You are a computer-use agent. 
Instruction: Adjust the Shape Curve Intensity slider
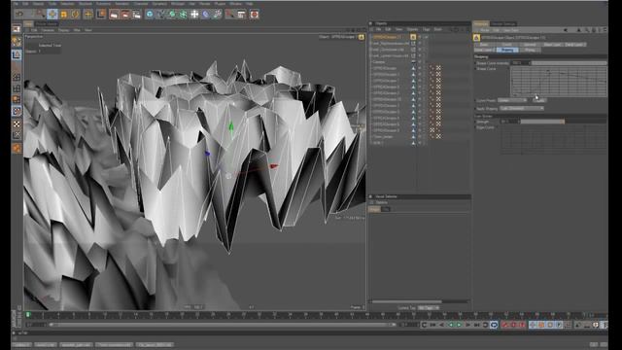click(570, 63)
